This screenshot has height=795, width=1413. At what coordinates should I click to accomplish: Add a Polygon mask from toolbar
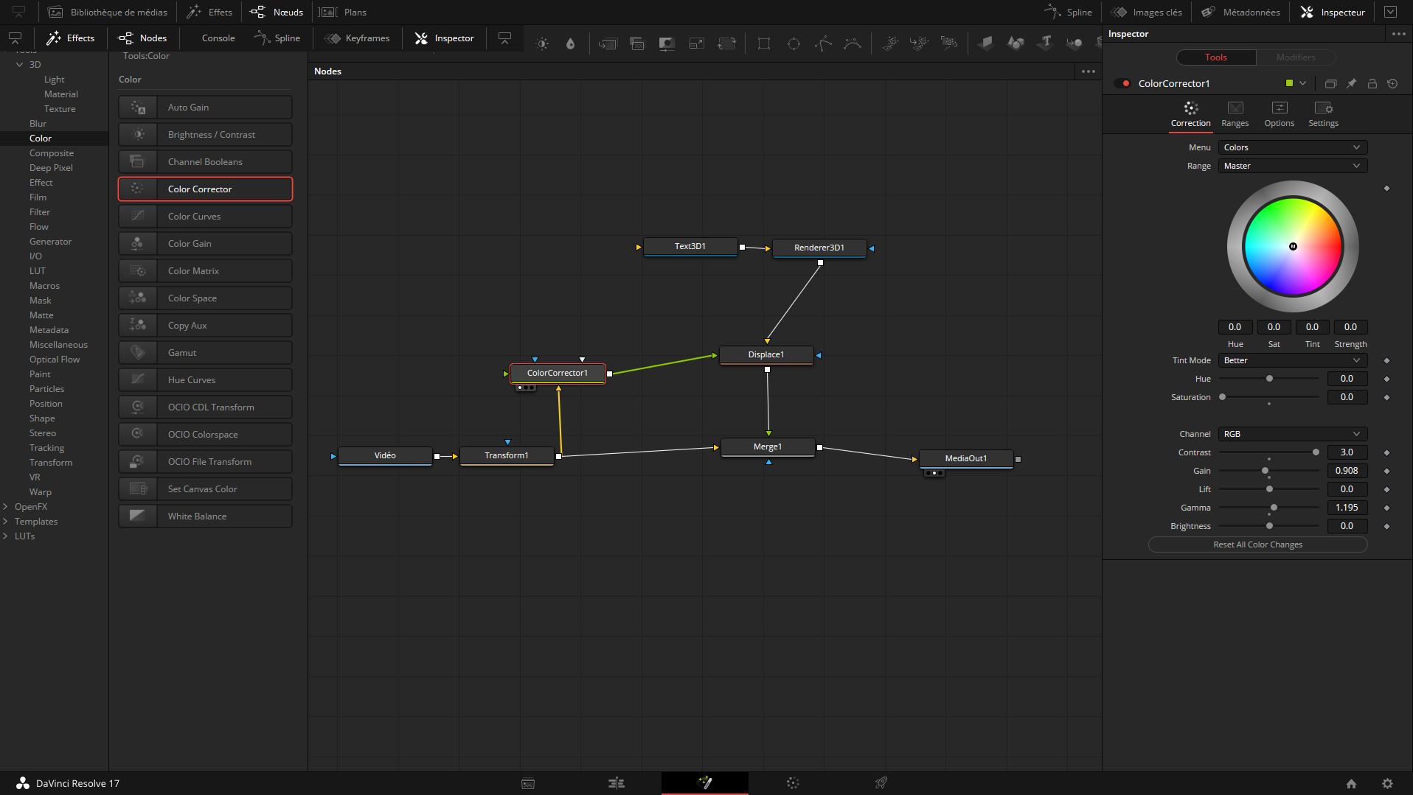pyautogui.click(x=823, y=43)
